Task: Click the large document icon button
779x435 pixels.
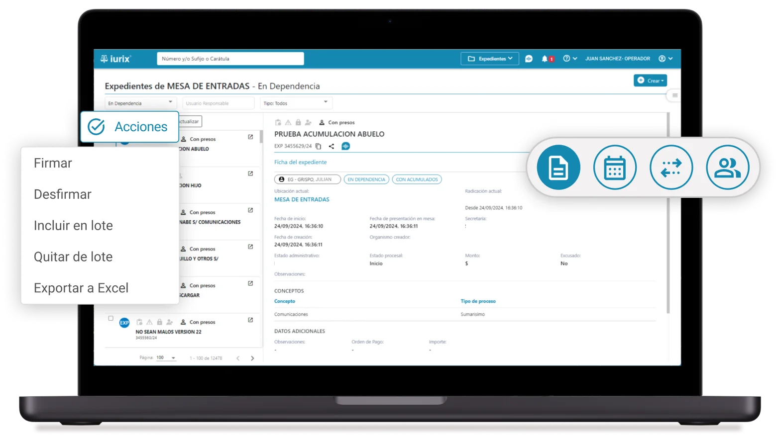Action: click(558, 168)
